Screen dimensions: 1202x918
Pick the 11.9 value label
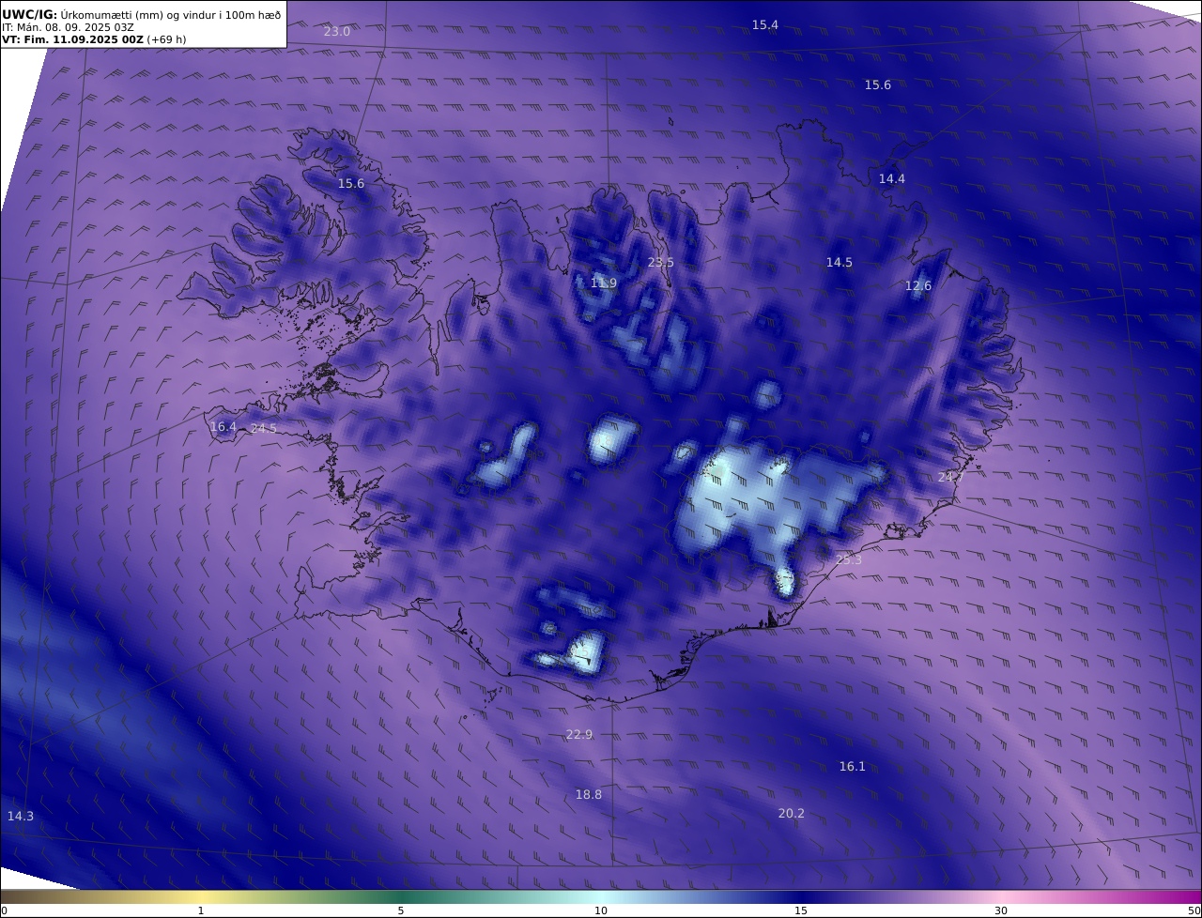[x=604, y=283]
